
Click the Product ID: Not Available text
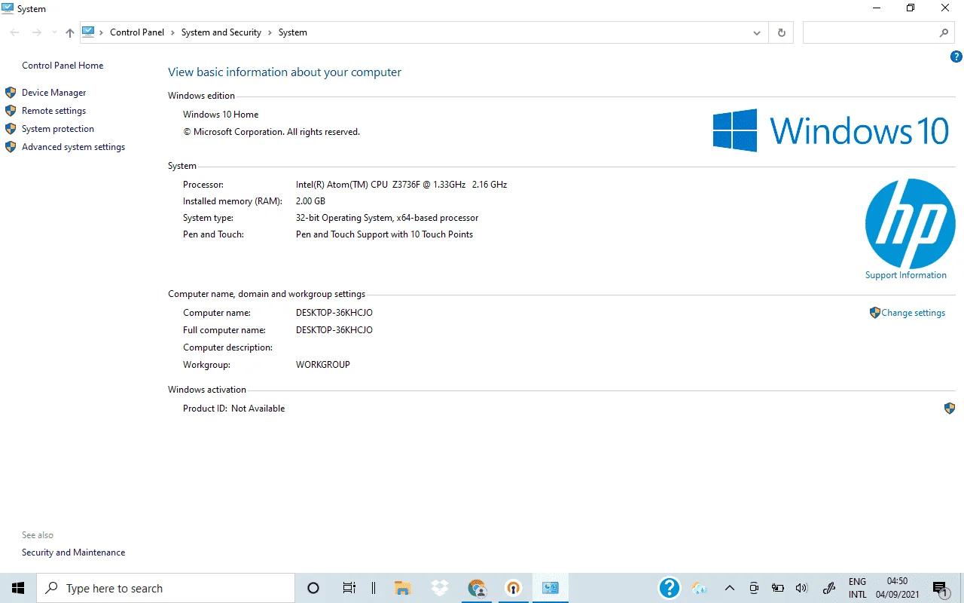pyautogui.click(x=234, y=409)
